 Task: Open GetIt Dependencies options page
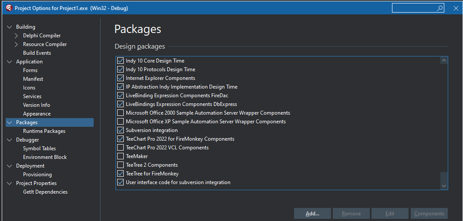45,192
